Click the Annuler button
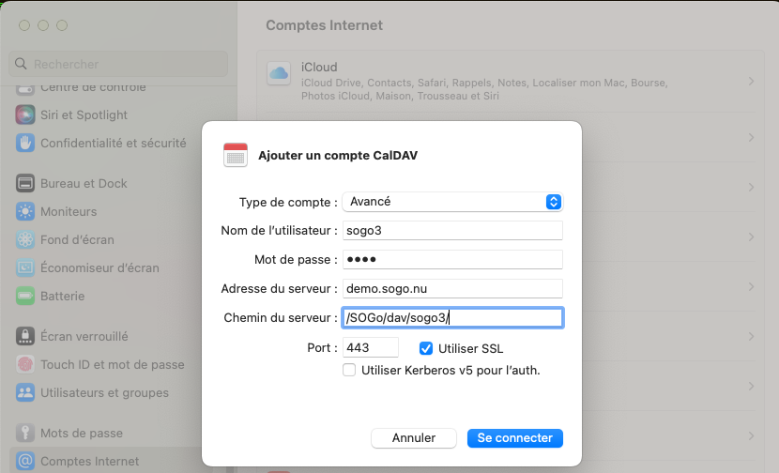This screenshot has width=779, height=473. click(x=414, y=437)
